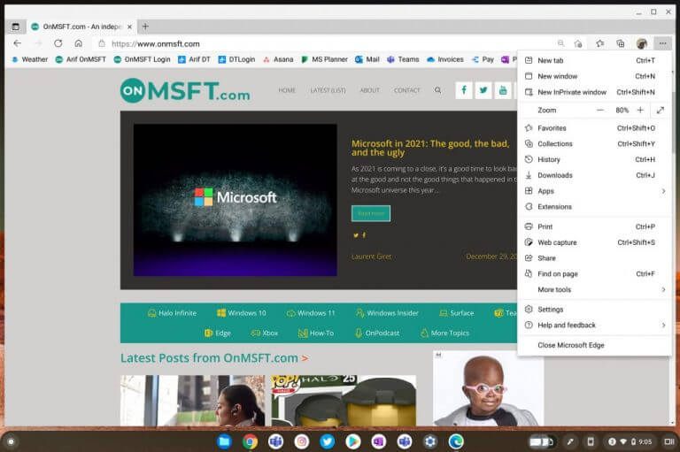Viewport: 680px width, 452px height.
Task: Switch to Microsoft Edge in the shelf
Action: 456,441
